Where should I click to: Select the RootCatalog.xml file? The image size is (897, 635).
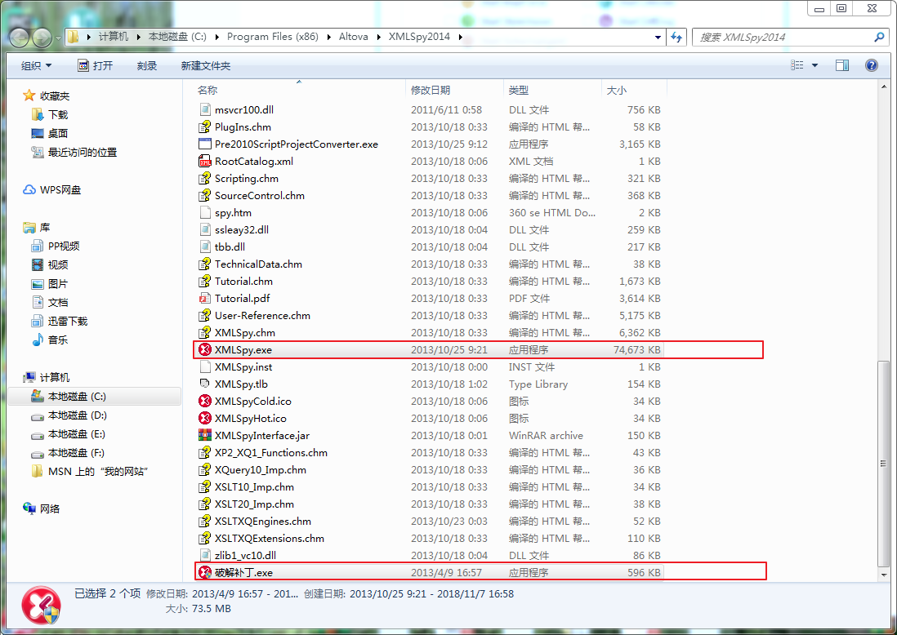click(x=244, y=161)
